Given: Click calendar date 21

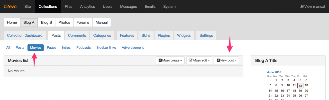Looking at the screenshot, I should (270, 96).
